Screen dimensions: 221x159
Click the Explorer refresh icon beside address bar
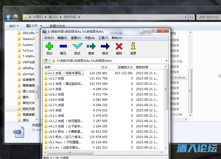192,17
